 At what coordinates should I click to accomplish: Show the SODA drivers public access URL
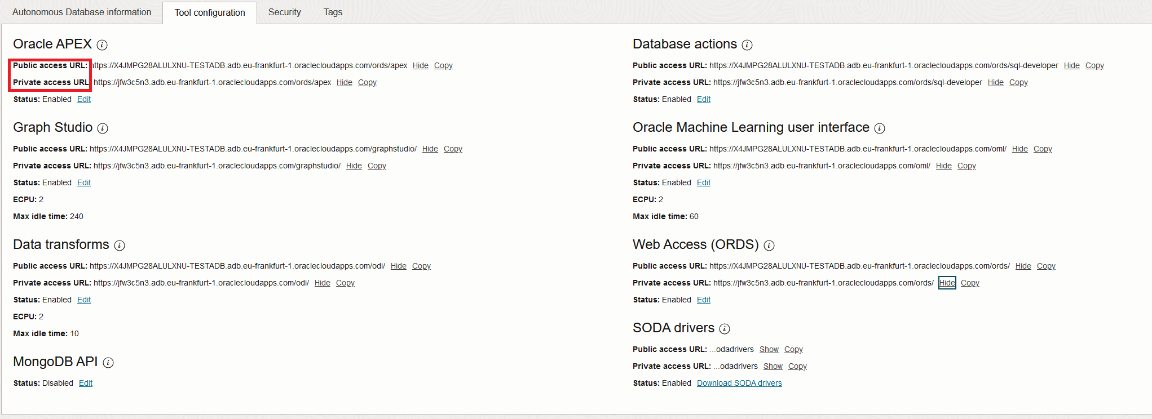pyautogui.click(x=769, y=349)
